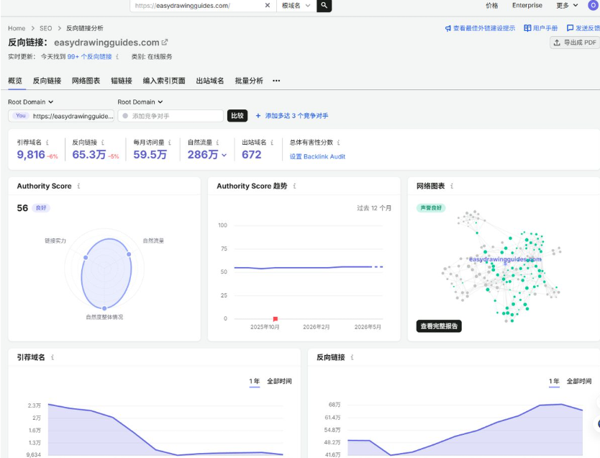This screenshot has height=458, width=600.
Task: Click info icon next to 反向链接 metric
Action: pos(103,143)
